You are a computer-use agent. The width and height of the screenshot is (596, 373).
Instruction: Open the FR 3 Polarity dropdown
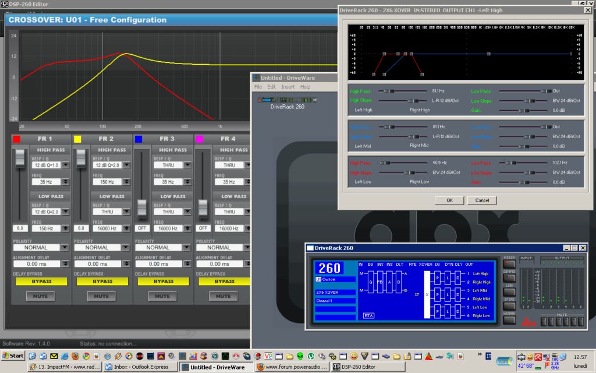tap(186, 247)
